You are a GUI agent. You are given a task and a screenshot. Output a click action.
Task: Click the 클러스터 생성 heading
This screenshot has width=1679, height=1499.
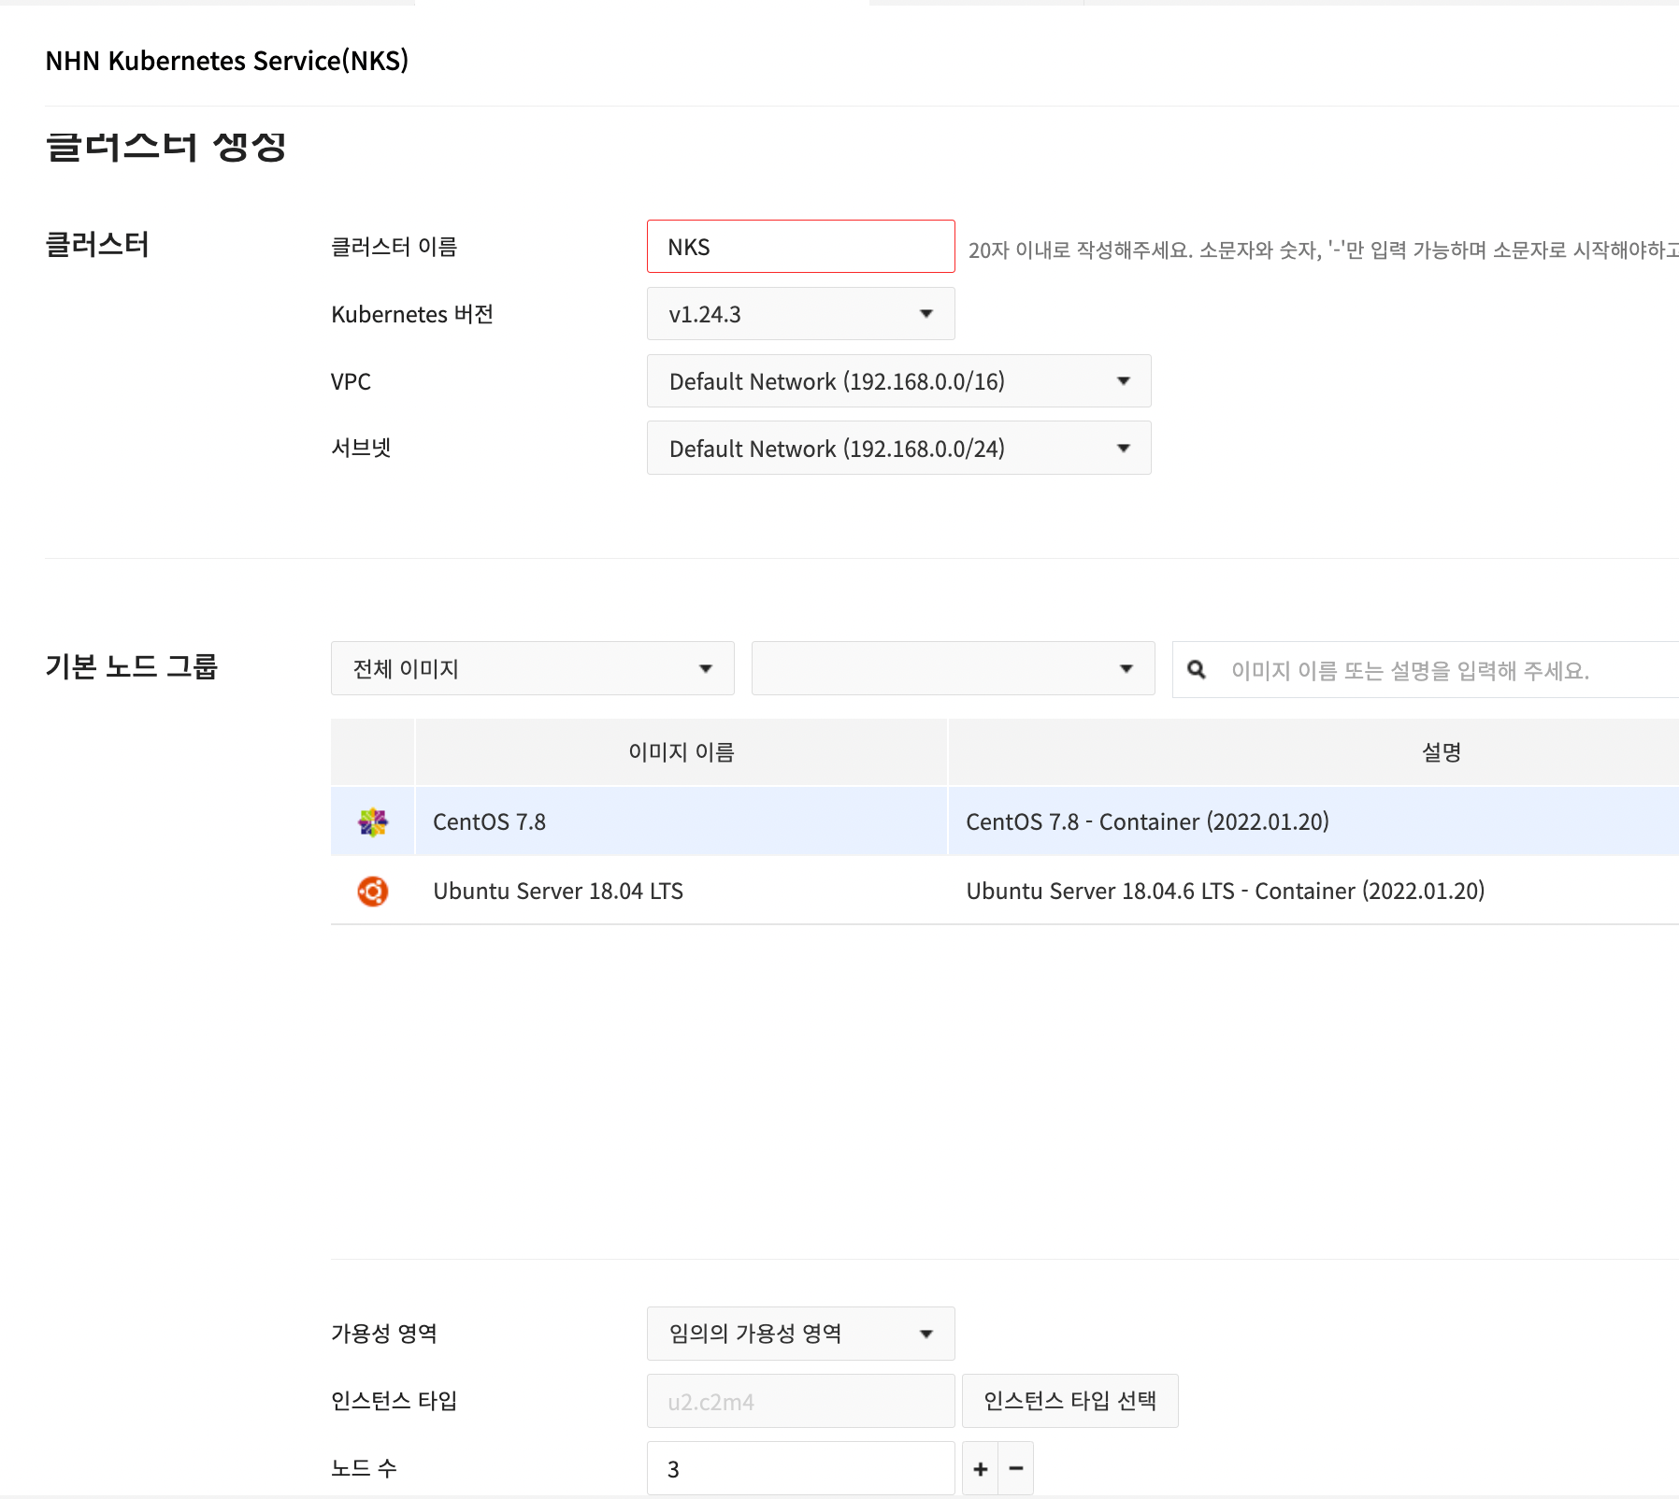pos(165,147)
